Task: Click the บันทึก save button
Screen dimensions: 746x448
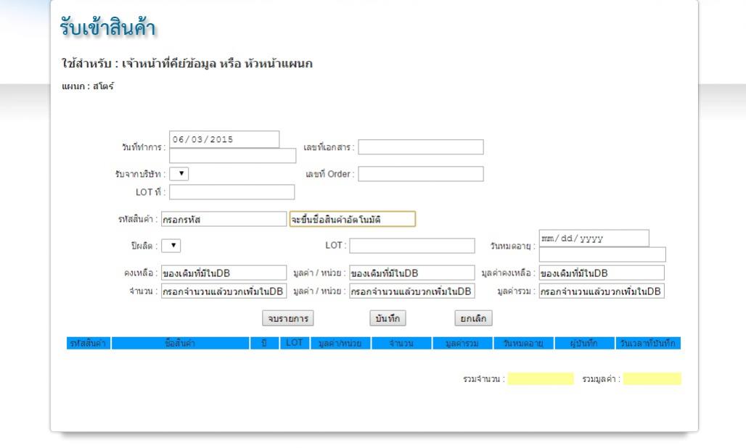Action: coord(388,318)
